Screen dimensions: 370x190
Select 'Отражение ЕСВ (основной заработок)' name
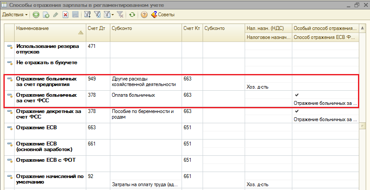pyautogui.click(x=44, y=146)
